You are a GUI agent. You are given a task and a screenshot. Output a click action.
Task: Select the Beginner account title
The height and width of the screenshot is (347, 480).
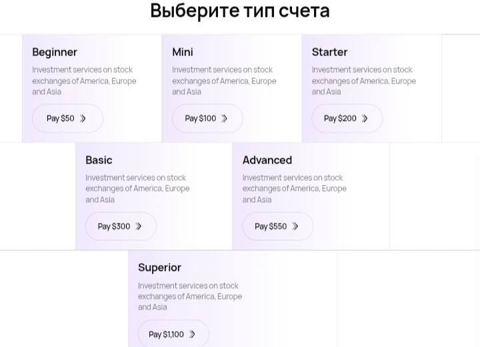coord(55,52)
